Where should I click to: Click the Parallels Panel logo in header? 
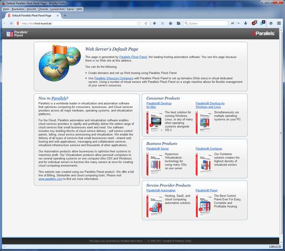(17, 34)
